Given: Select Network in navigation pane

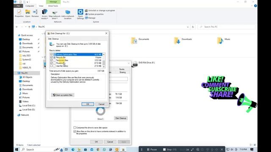Looking at the screenshot, I should (25, 115).
